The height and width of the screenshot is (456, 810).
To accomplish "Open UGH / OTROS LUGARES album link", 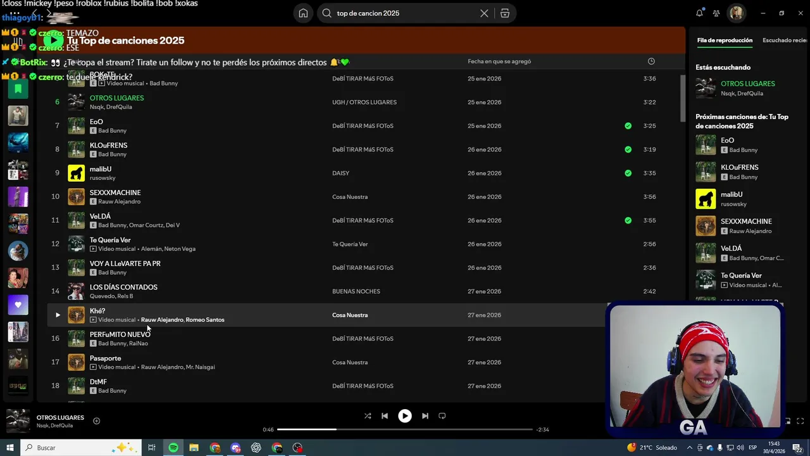I will pos(364,102).
